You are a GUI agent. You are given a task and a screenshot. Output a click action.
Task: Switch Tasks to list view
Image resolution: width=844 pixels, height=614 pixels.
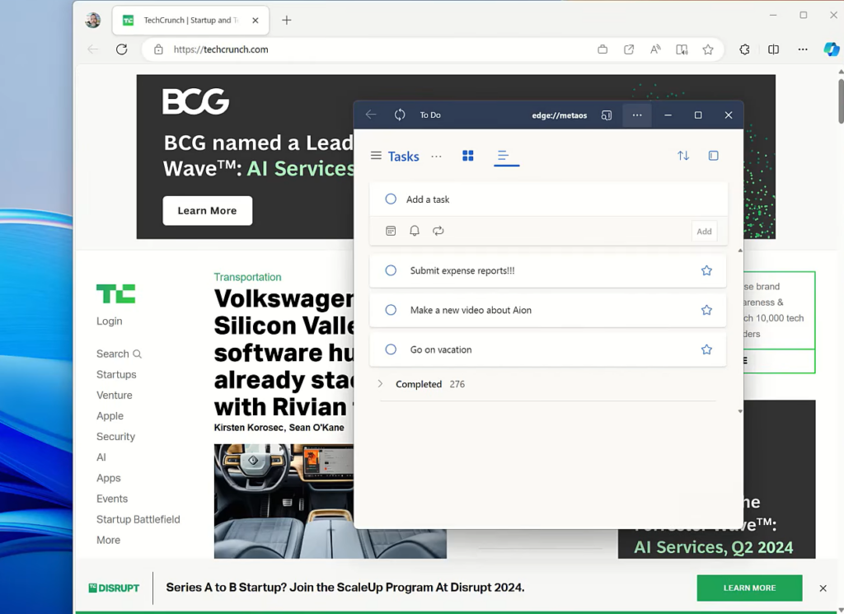(504, 156)
